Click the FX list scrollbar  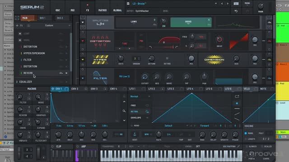71,52
